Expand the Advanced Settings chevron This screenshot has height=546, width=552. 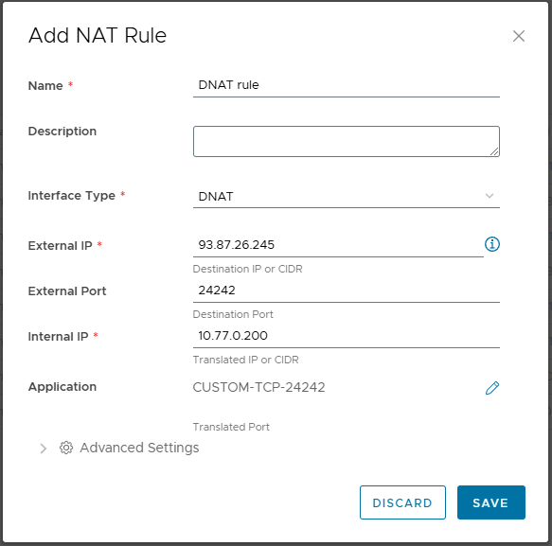click(43, 449)
